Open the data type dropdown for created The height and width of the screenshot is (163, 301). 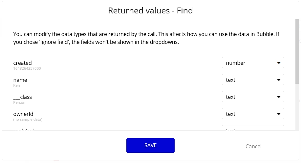click(253, 63)
